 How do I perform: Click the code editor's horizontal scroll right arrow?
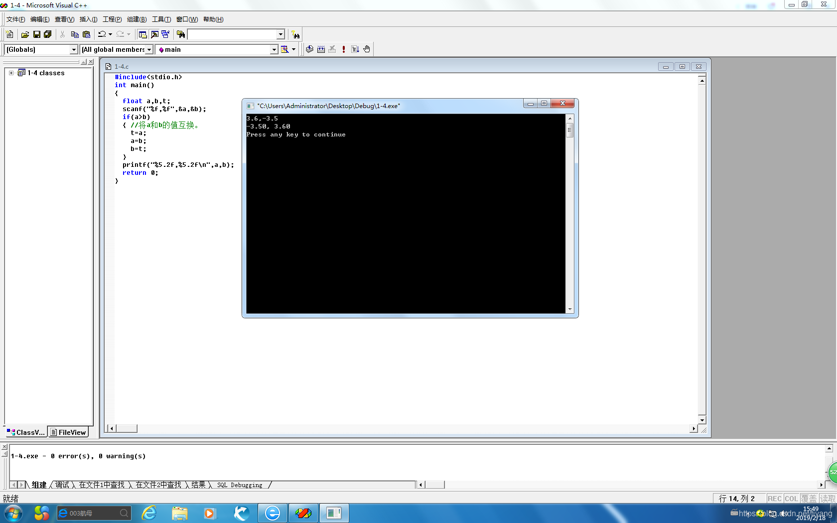point(694,428)
